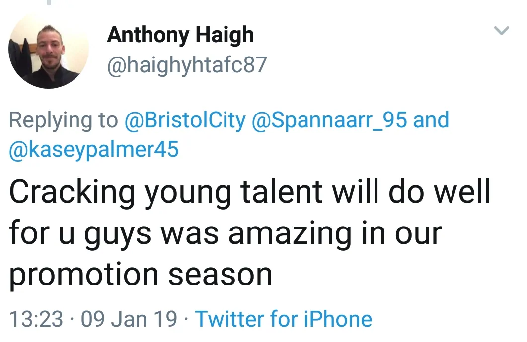Click the 09 Jan 19 date
This screenshot has width=527, height=342.
(x=129, y=319)
